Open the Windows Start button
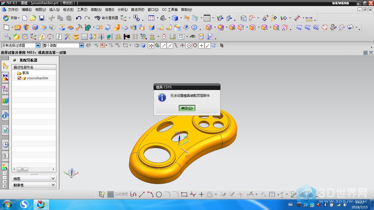This screenshot has width=374, height=210. [x=7, y=204]
